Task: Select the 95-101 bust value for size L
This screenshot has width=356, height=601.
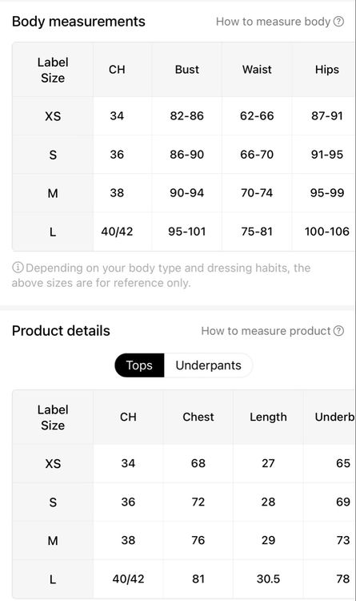Action: pyautogui.click(x=187, y=232)
